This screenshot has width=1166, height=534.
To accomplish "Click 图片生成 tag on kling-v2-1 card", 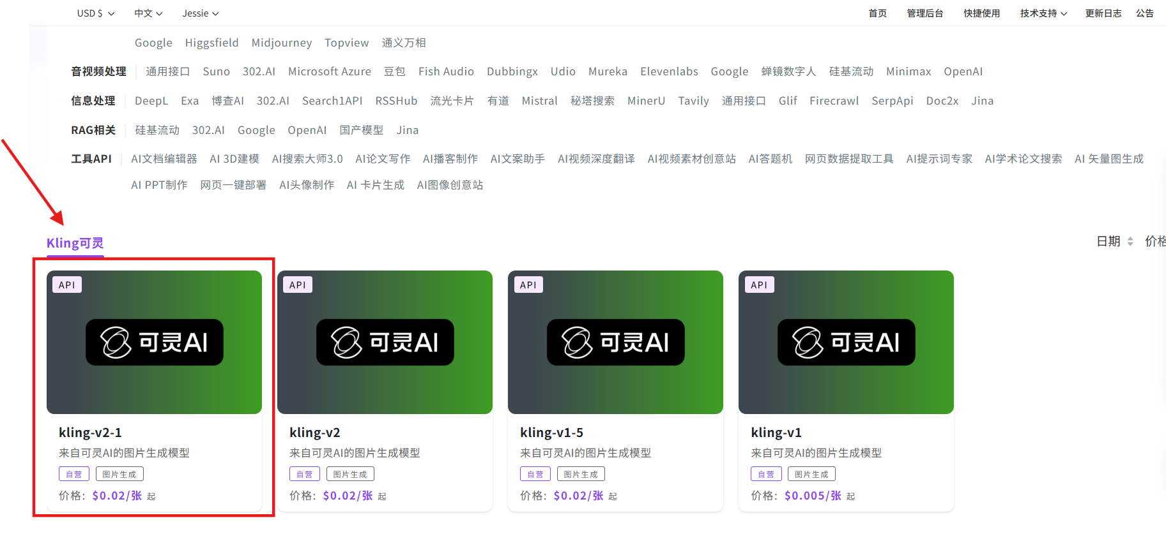I will tap(119, 474).
